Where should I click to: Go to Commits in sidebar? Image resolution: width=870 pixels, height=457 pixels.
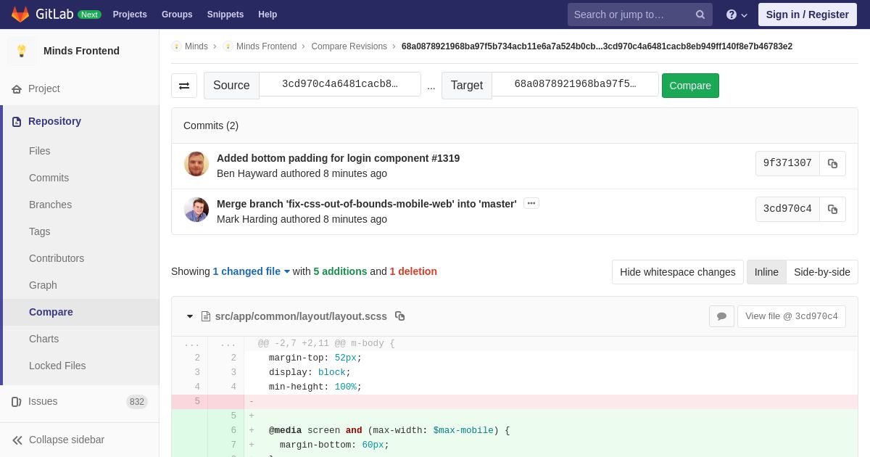click(x=49, y=178)
